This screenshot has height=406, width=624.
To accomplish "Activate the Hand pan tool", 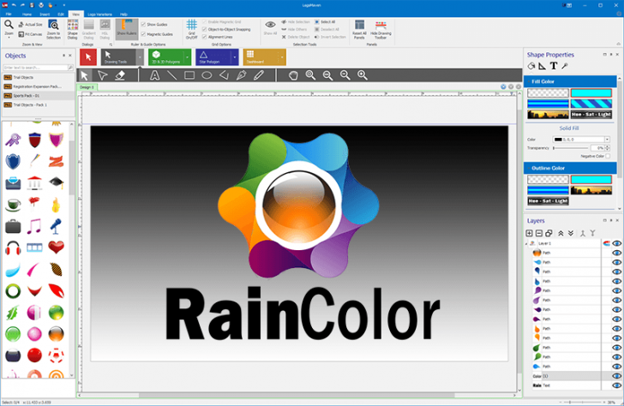I will click(293, 75).
